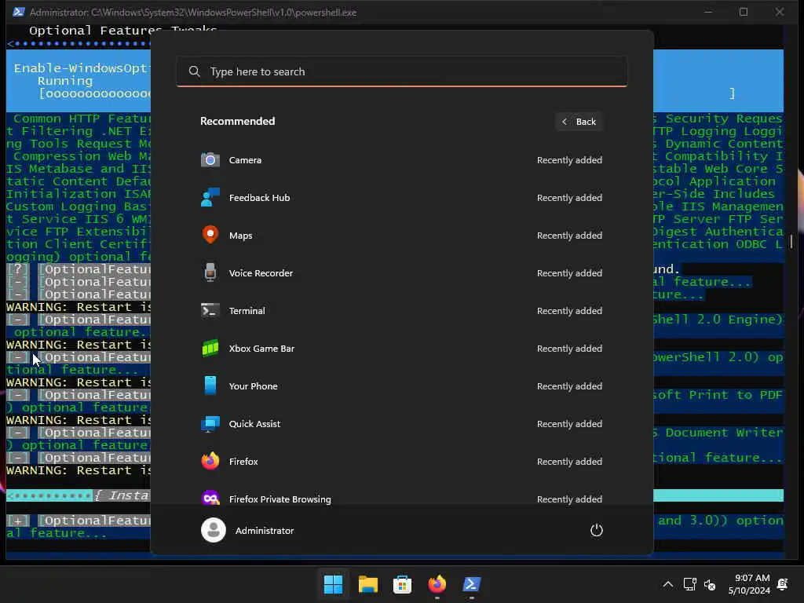Switch to Firefox on the taskbar
This screenshot has height=603, width=804.
coord(437,584)
